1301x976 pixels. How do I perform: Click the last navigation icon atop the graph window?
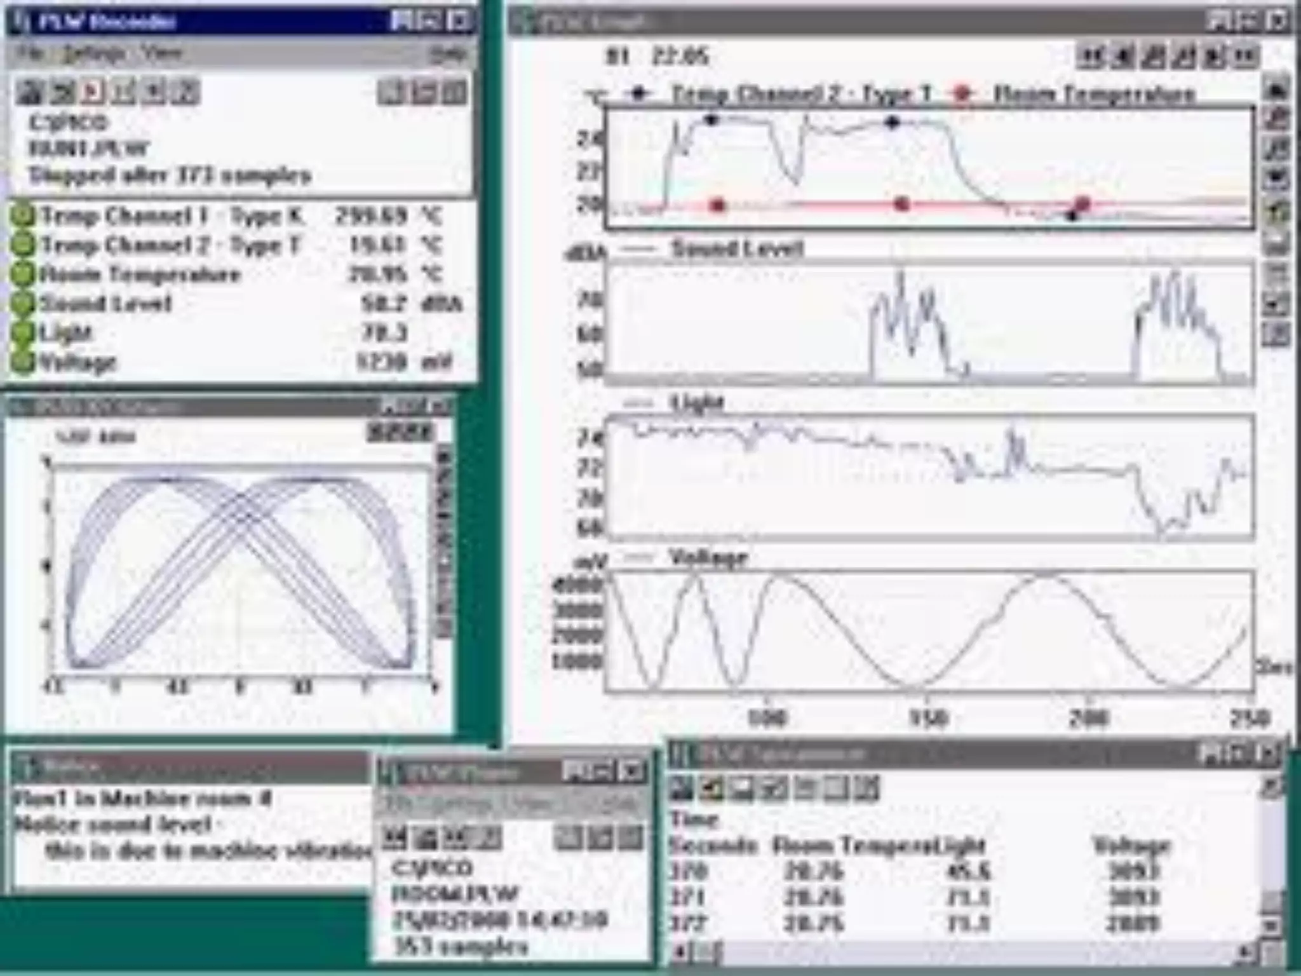(x=1246, y=57)
